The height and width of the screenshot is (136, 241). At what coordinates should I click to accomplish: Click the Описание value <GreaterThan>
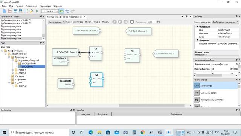pos(225,34)
